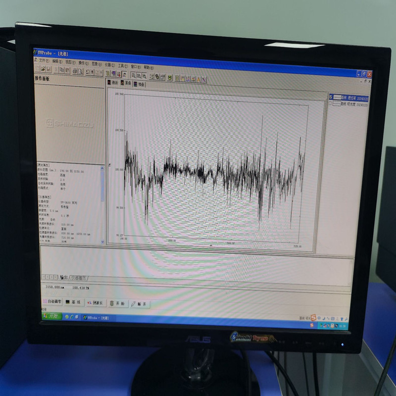396x396 pixels.
Task: Check the 基线 吸光度 dataset checkbox
Action: pos(331,103)
